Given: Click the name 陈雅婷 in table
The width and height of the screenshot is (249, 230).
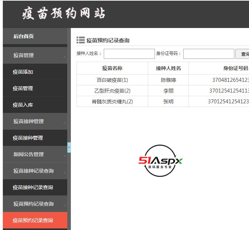Looking at the screenshot, I should point(169,80).
